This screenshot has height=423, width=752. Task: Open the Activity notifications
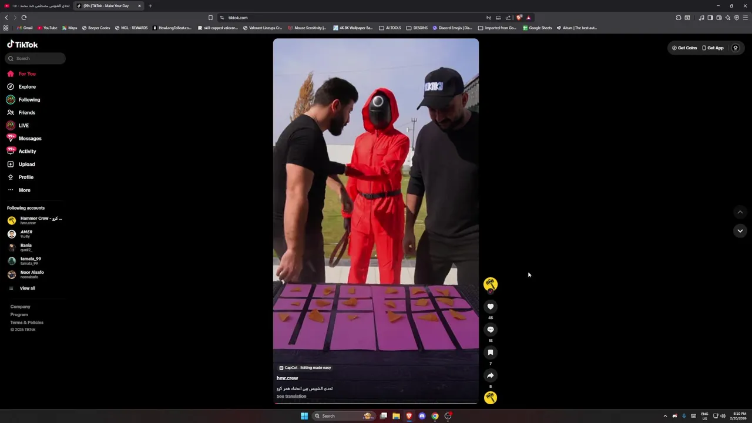pos(21,152)
